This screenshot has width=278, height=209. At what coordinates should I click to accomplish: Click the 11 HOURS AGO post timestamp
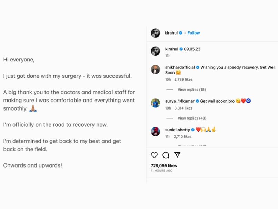point(162,171)
